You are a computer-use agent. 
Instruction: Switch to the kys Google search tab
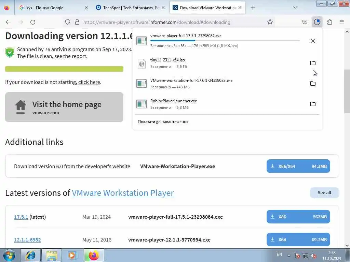(x=52, y=8)
